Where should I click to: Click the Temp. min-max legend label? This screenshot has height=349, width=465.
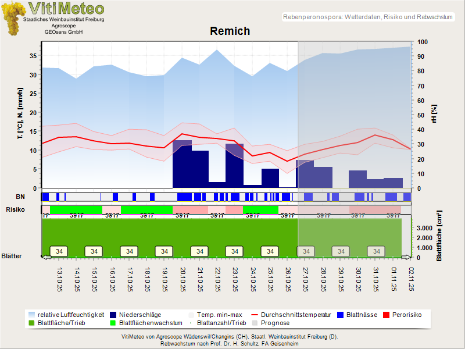220,314
